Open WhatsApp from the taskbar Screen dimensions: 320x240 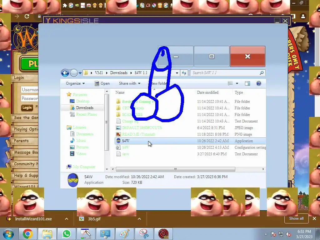pyautogui.click(x=67, y=234)
